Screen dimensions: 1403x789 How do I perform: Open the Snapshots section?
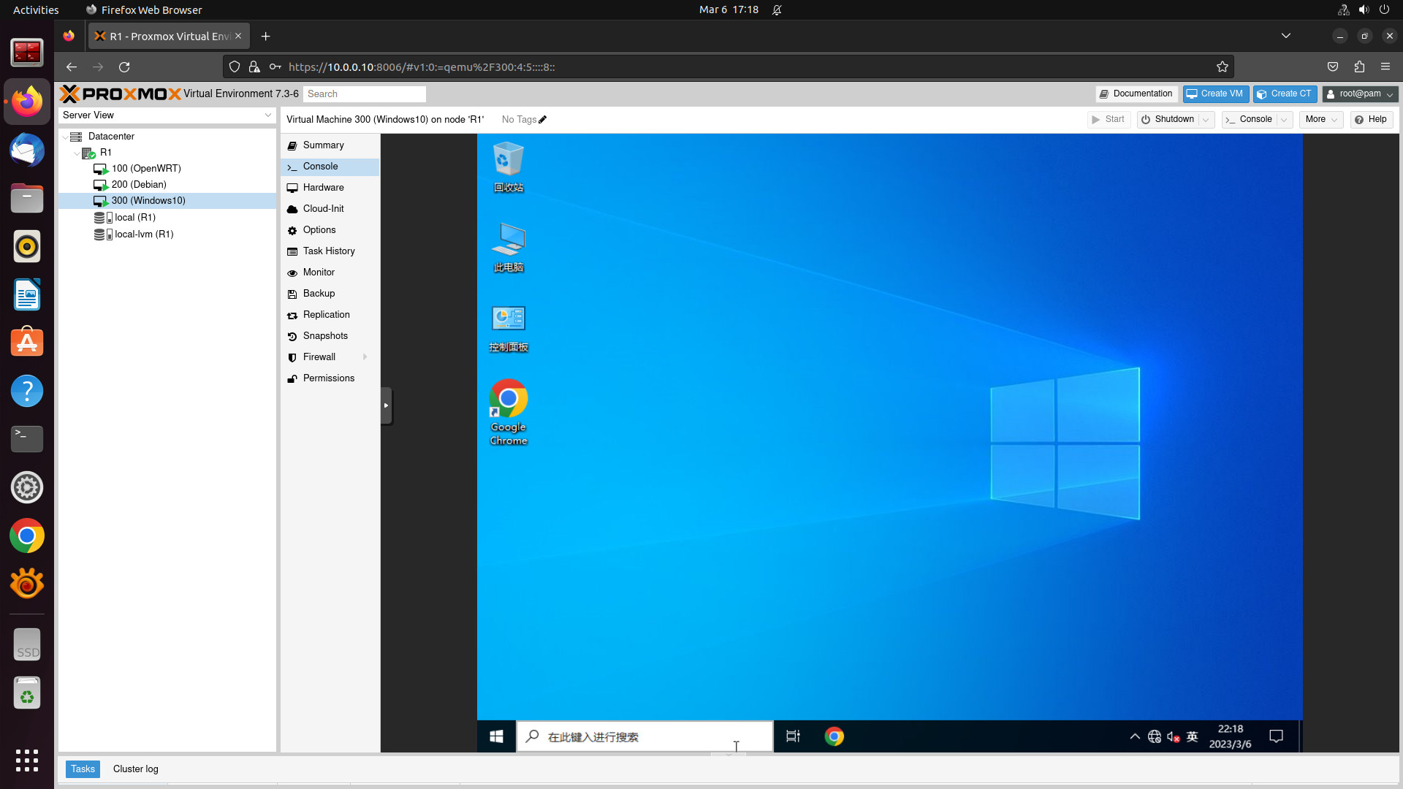[330, 336]
